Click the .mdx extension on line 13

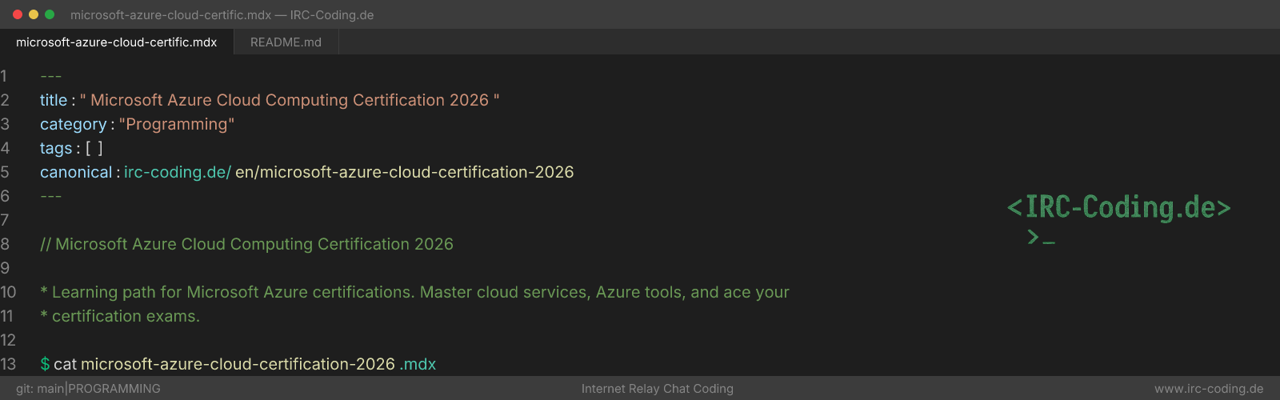click(418, 364)
